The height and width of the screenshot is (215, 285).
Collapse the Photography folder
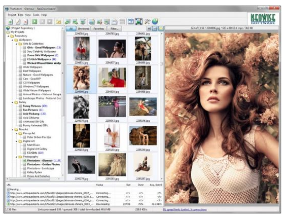17,157
